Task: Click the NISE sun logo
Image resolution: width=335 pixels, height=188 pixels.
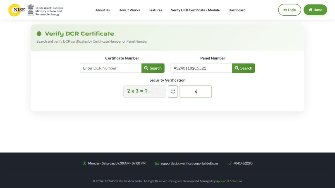Action: click(17, 10)
